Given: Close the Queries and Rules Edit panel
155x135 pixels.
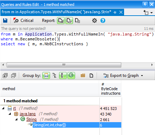Looking at the screenshot, I should [x=152, y=5].
